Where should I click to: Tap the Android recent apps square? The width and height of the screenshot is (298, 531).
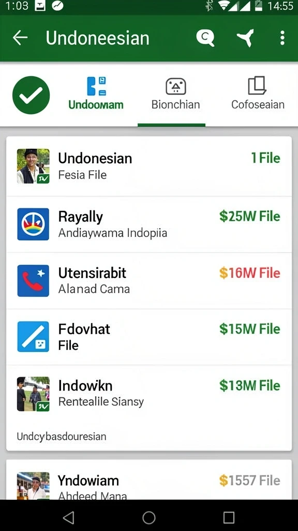[x=229, y=518]
